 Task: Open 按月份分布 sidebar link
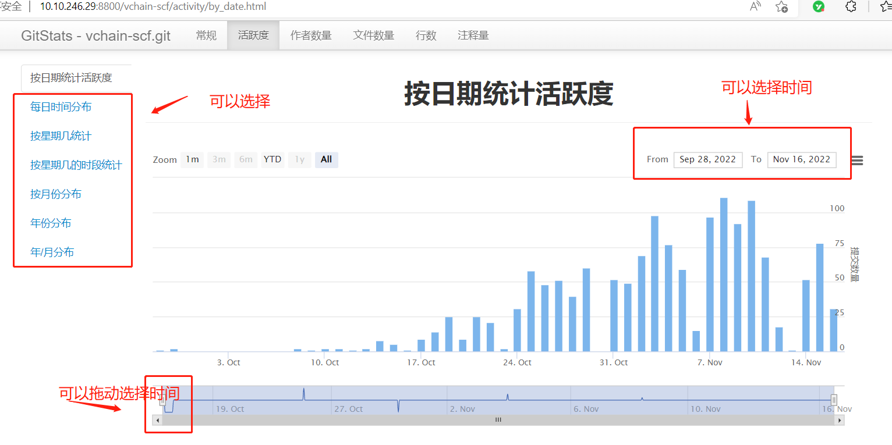pyautogui.click(x=56, y=194)
